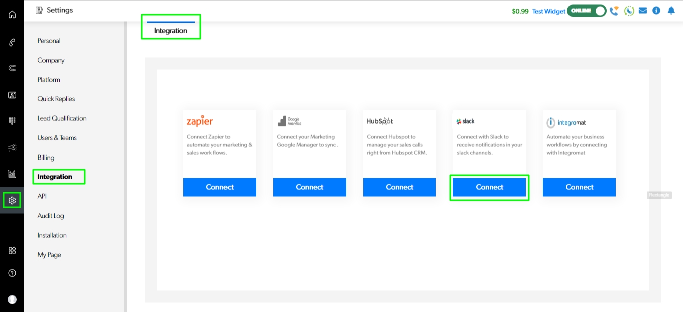Click the megaphone campaigns icon
The image size is (683, 312).
12,147
